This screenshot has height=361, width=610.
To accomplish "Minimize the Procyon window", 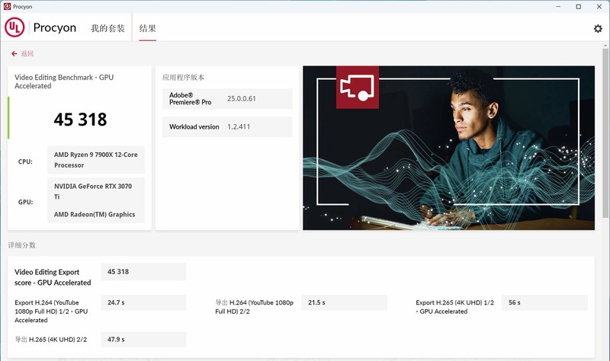I will pos(558,7).
